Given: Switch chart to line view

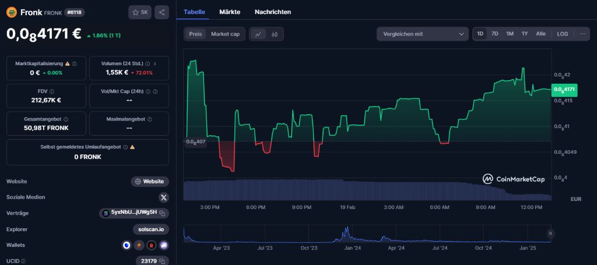Looking at the screenshot, I should click(x=258, y=34).
